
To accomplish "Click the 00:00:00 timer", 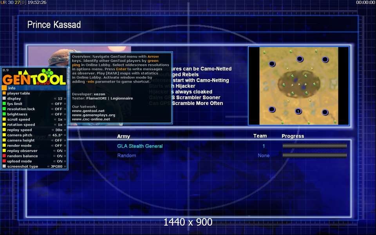I will coord(365,2).
